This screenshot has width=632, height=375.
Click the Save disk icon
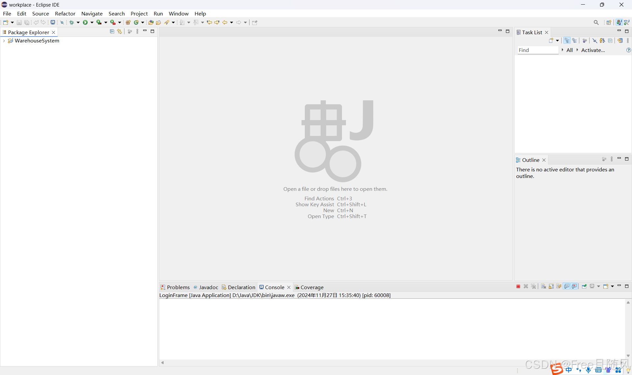point(19,22)
